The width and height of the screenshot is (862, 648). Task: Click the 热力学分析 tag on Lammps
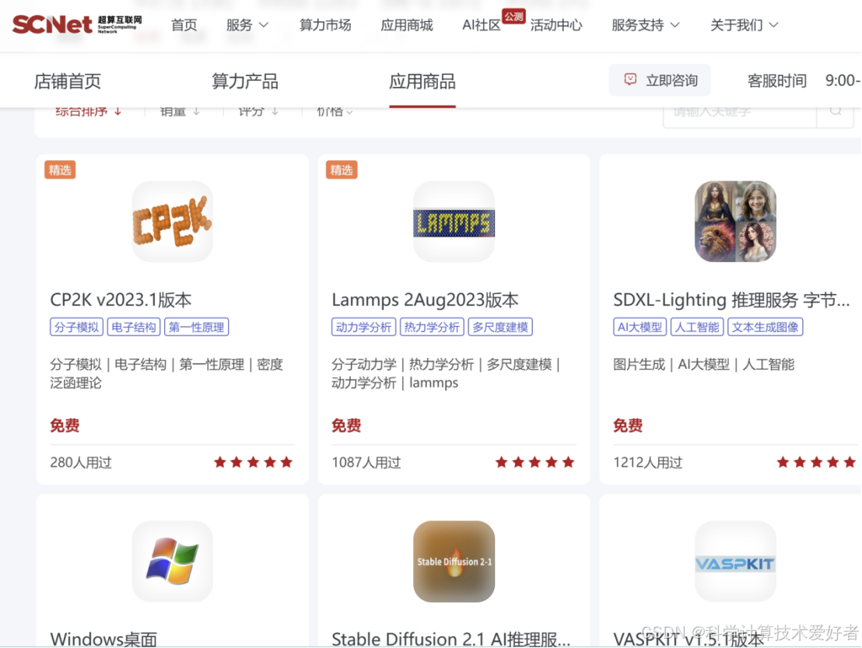coord(432,327)
